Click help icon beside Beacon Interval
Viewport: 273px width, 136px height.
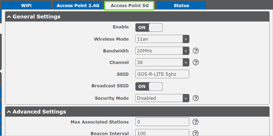[196, 133]
